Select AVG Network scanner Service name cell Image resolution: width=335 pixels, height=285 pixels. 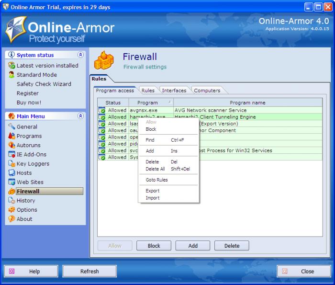248,110
